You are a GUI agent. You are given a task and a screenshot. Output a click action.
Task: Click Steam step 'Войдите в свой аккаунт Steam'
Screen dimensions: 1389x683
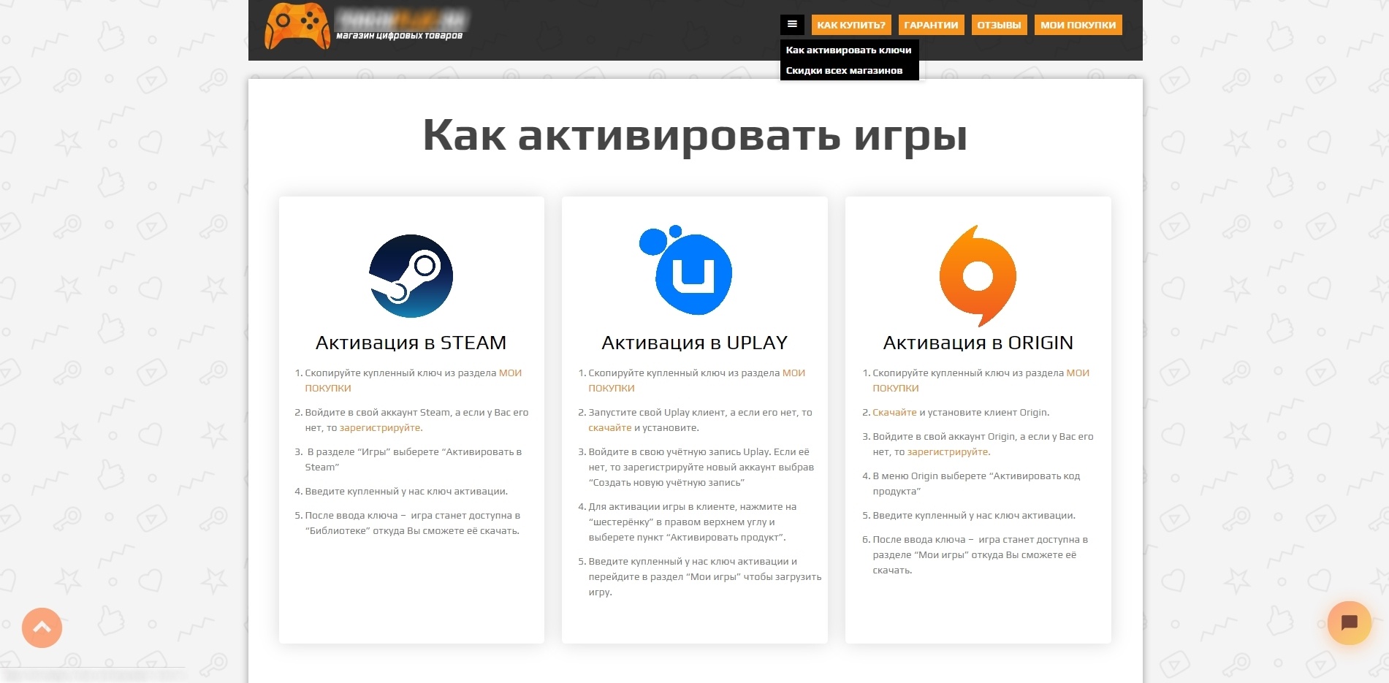pyautogui.click(x=416, y=420)
